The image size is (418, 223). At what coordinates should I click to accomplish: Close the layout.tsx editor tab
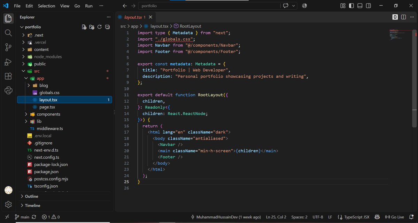coord(150,17)
